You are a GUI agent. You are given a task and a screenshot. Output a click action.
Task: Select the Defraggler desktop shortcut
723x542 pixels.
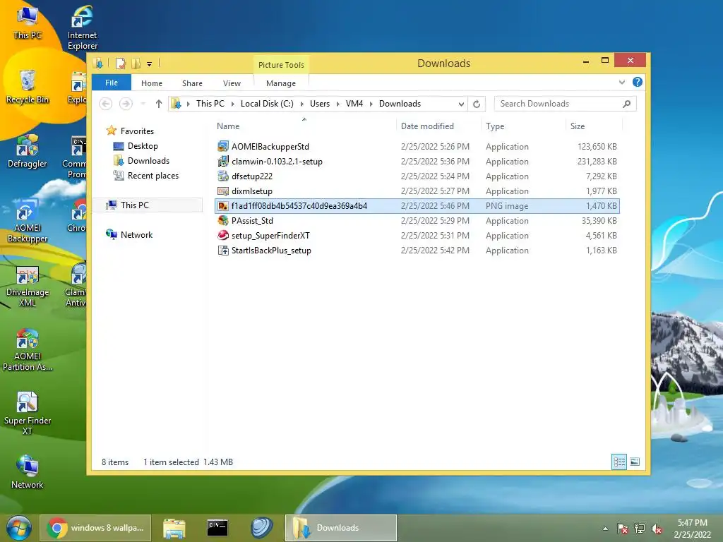click(x=28, y=151)
